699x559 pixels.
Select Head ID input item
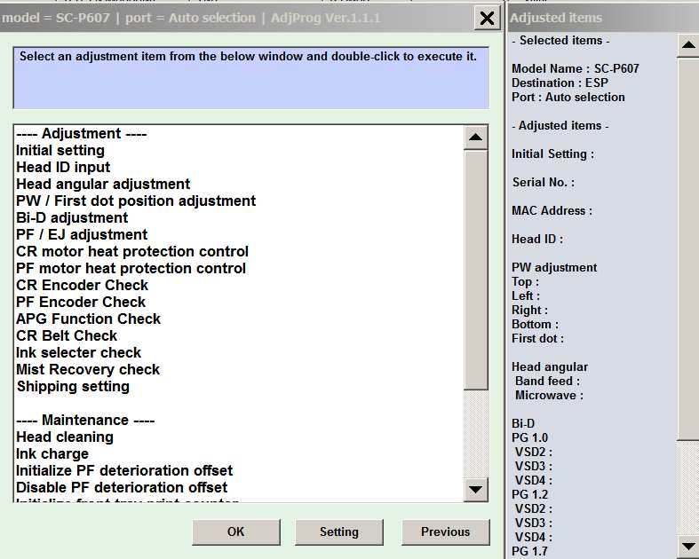click(63, 168)
